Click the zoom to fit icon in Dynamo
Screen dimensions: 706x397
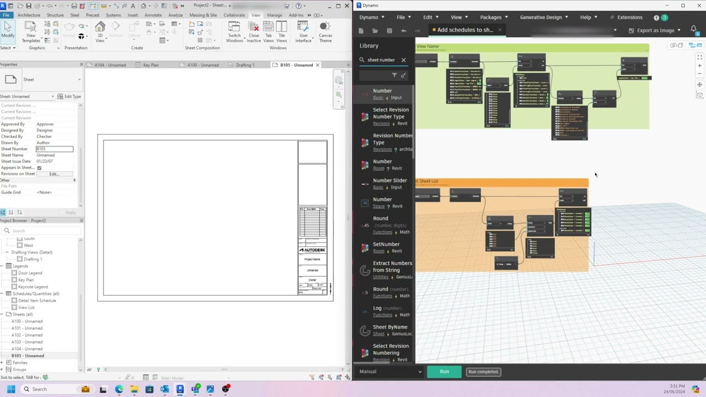699,57
